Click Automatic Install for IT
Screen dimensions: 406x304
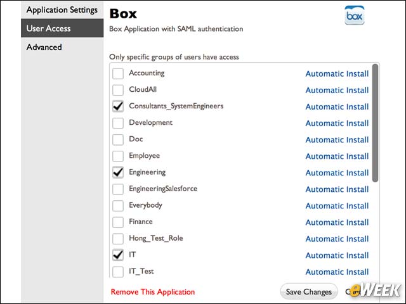point(337,256)
